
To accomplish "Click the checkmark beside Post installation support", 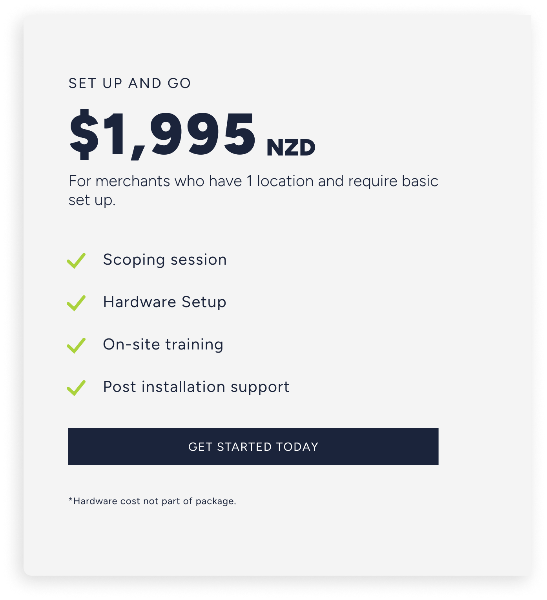I will pyautogui.click(x=76, y=388).
